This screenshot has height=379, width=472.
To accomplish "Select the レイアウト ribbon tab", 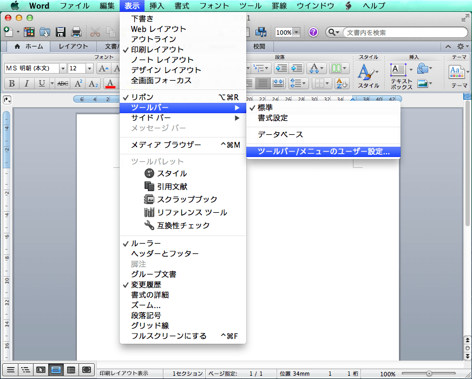I will [x=73, y=47].
